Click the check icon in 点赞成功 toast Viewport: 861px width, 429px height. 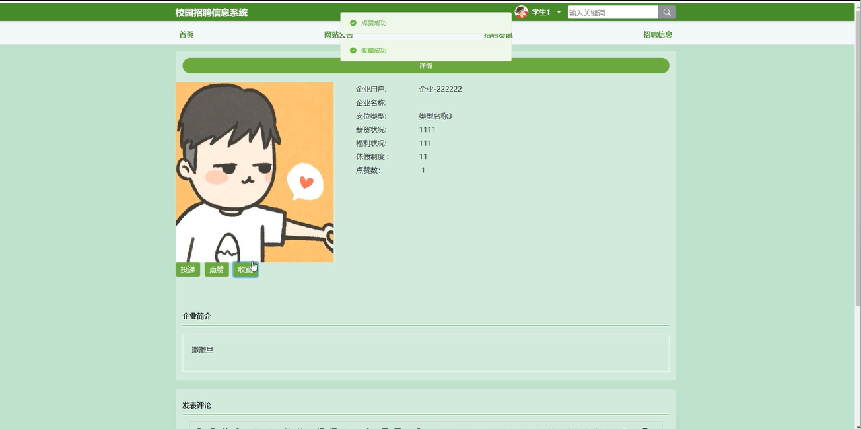coord(353,23)
